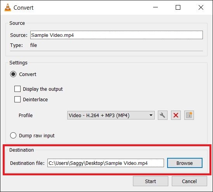
Task: Delete selected profile with the red X
Action: (176, 115)
